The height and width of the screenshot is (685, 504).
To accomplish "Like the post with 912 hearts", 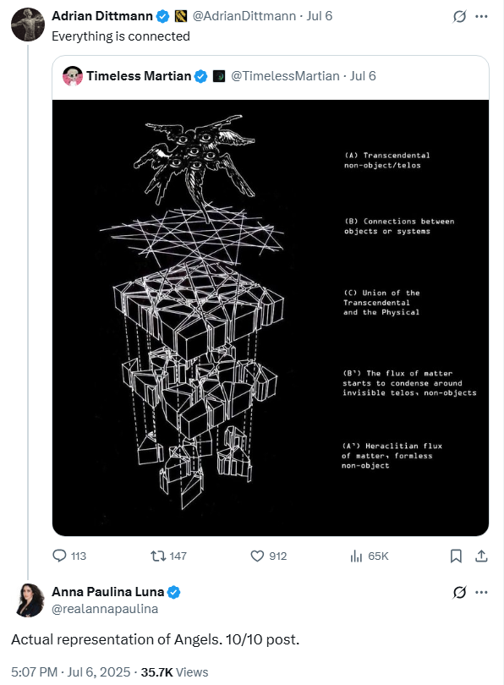I will click(x=257, y=556).
